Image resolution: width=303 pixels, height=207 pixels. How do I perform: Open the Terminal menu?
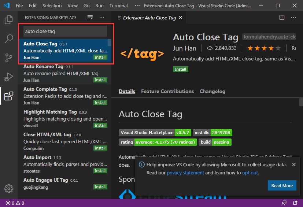tap(118, 5)
